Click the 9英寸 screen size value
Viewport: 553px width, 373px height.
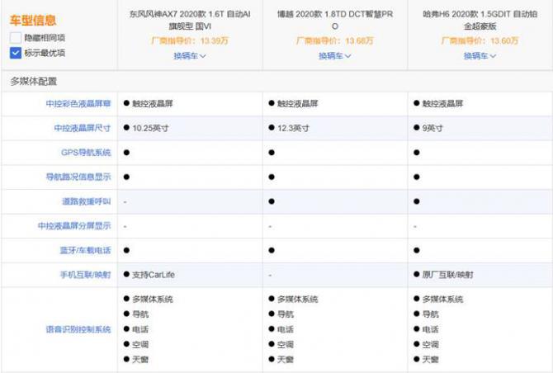(432, 128)
